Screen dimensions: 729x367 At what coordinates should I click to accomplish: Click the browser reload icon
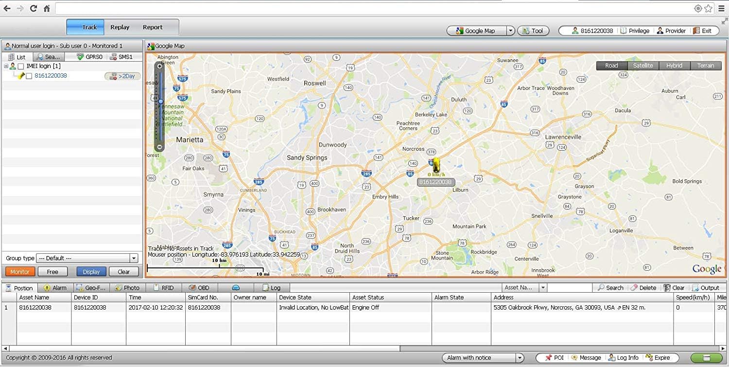tap(34, 8)
